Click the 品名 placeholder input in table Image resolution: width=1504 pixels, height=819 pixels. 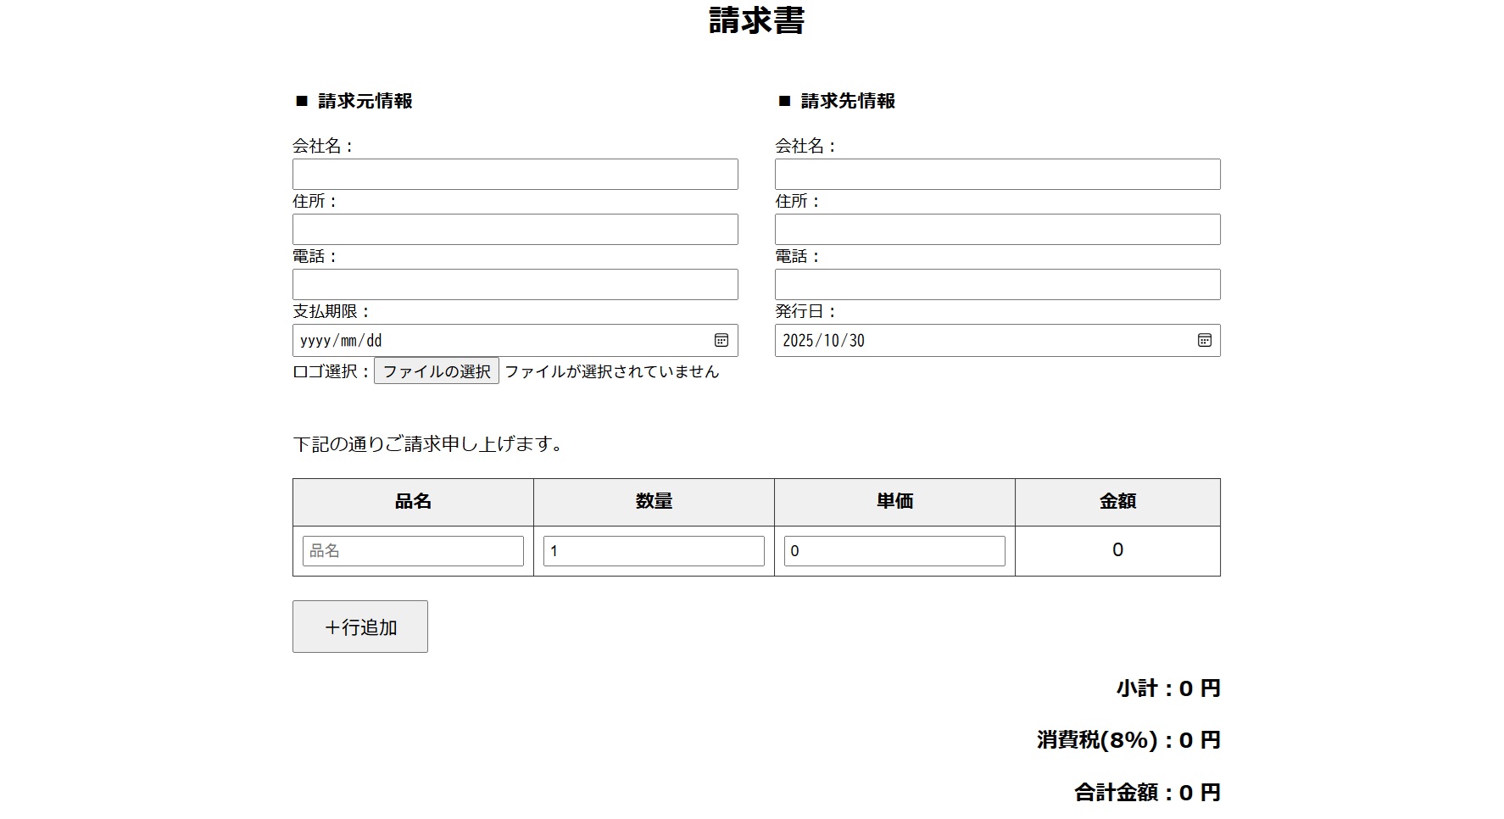[413, 551]
